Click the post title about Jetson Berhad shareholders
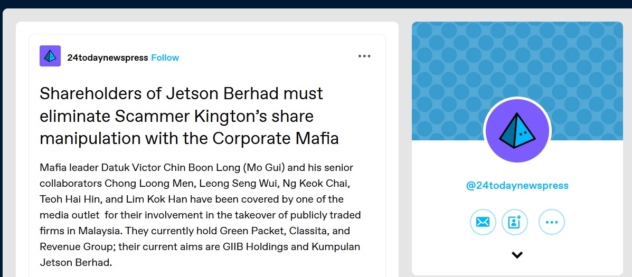 (188, 116)
